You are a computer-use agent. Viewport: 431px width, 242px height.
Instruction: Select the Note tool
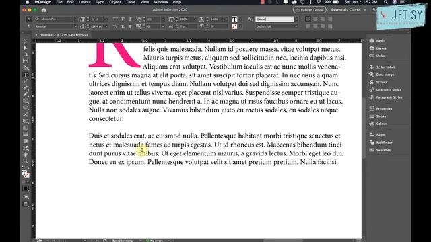click(26, 141)
